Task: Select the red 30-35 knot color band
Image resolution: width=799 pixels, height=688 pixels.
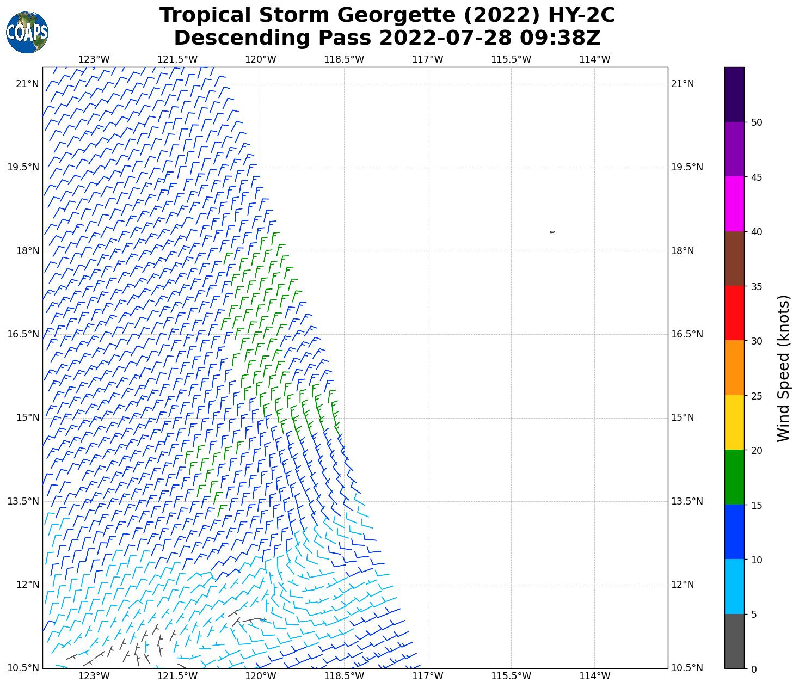Action: (734, 313)
